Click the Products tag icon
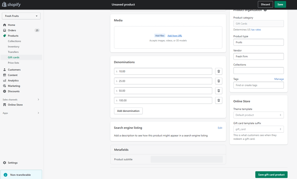The image size is (297, 179). (4, 36)
